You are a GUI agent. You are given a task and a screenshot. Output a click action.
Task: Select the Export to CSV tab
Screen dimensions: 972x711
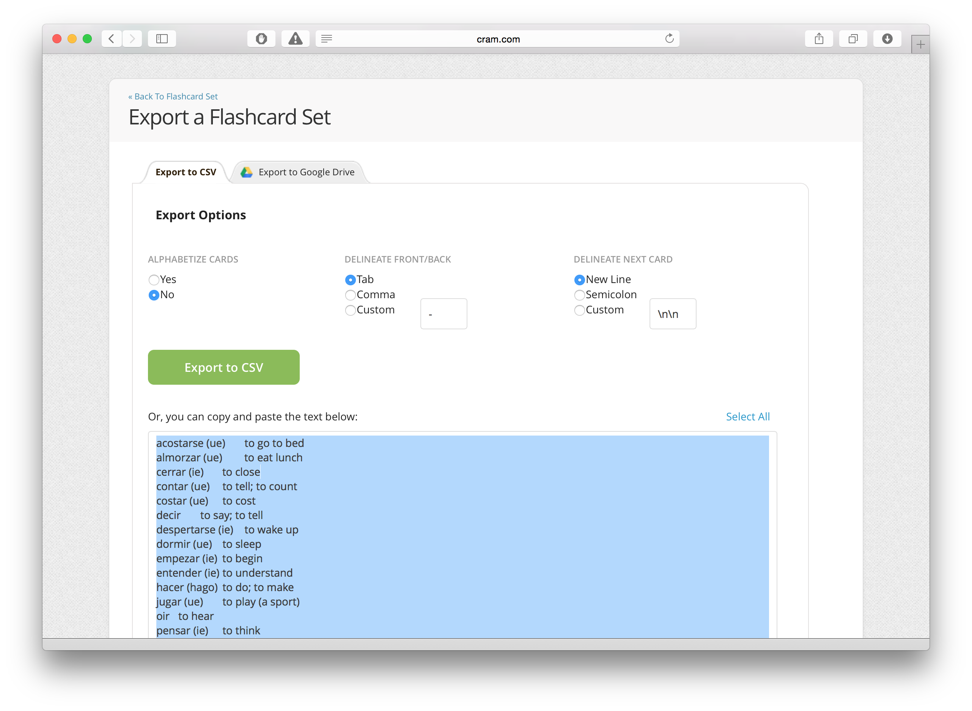[x=186, y=172]
